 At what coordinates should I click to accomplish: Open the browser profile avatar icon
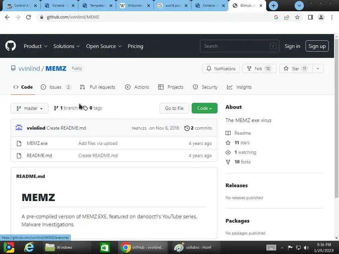click(321, 17)
